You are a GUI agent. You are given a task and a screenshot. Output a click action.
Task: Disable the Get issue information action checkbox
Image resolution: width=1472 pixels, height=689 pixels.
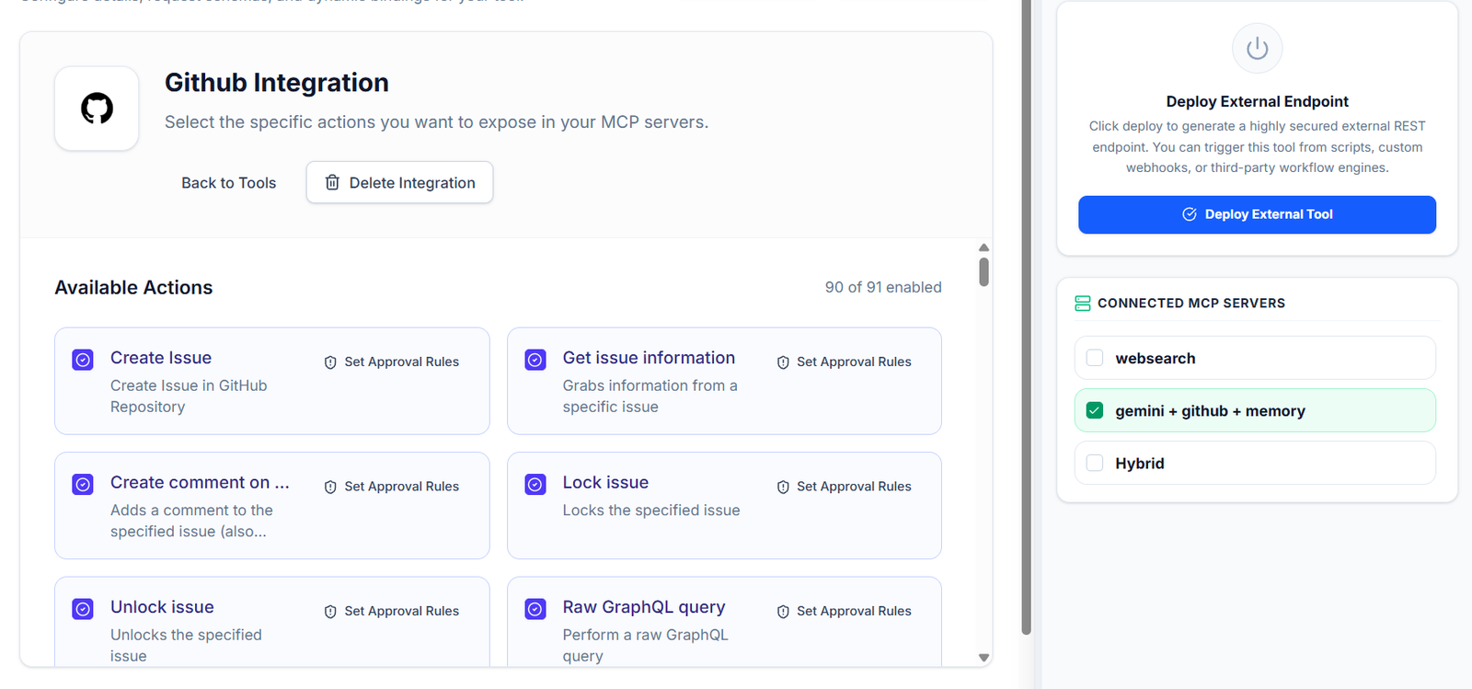click(535, 360)
